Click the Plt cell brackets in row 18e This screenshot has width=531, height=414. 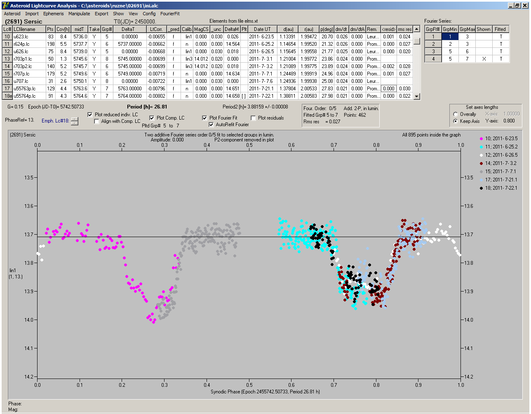pyautogui.click(x=244, y=96)
